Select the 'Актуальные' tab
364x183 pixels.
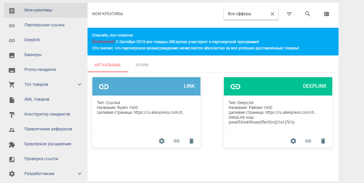click(x=108, y=65)
